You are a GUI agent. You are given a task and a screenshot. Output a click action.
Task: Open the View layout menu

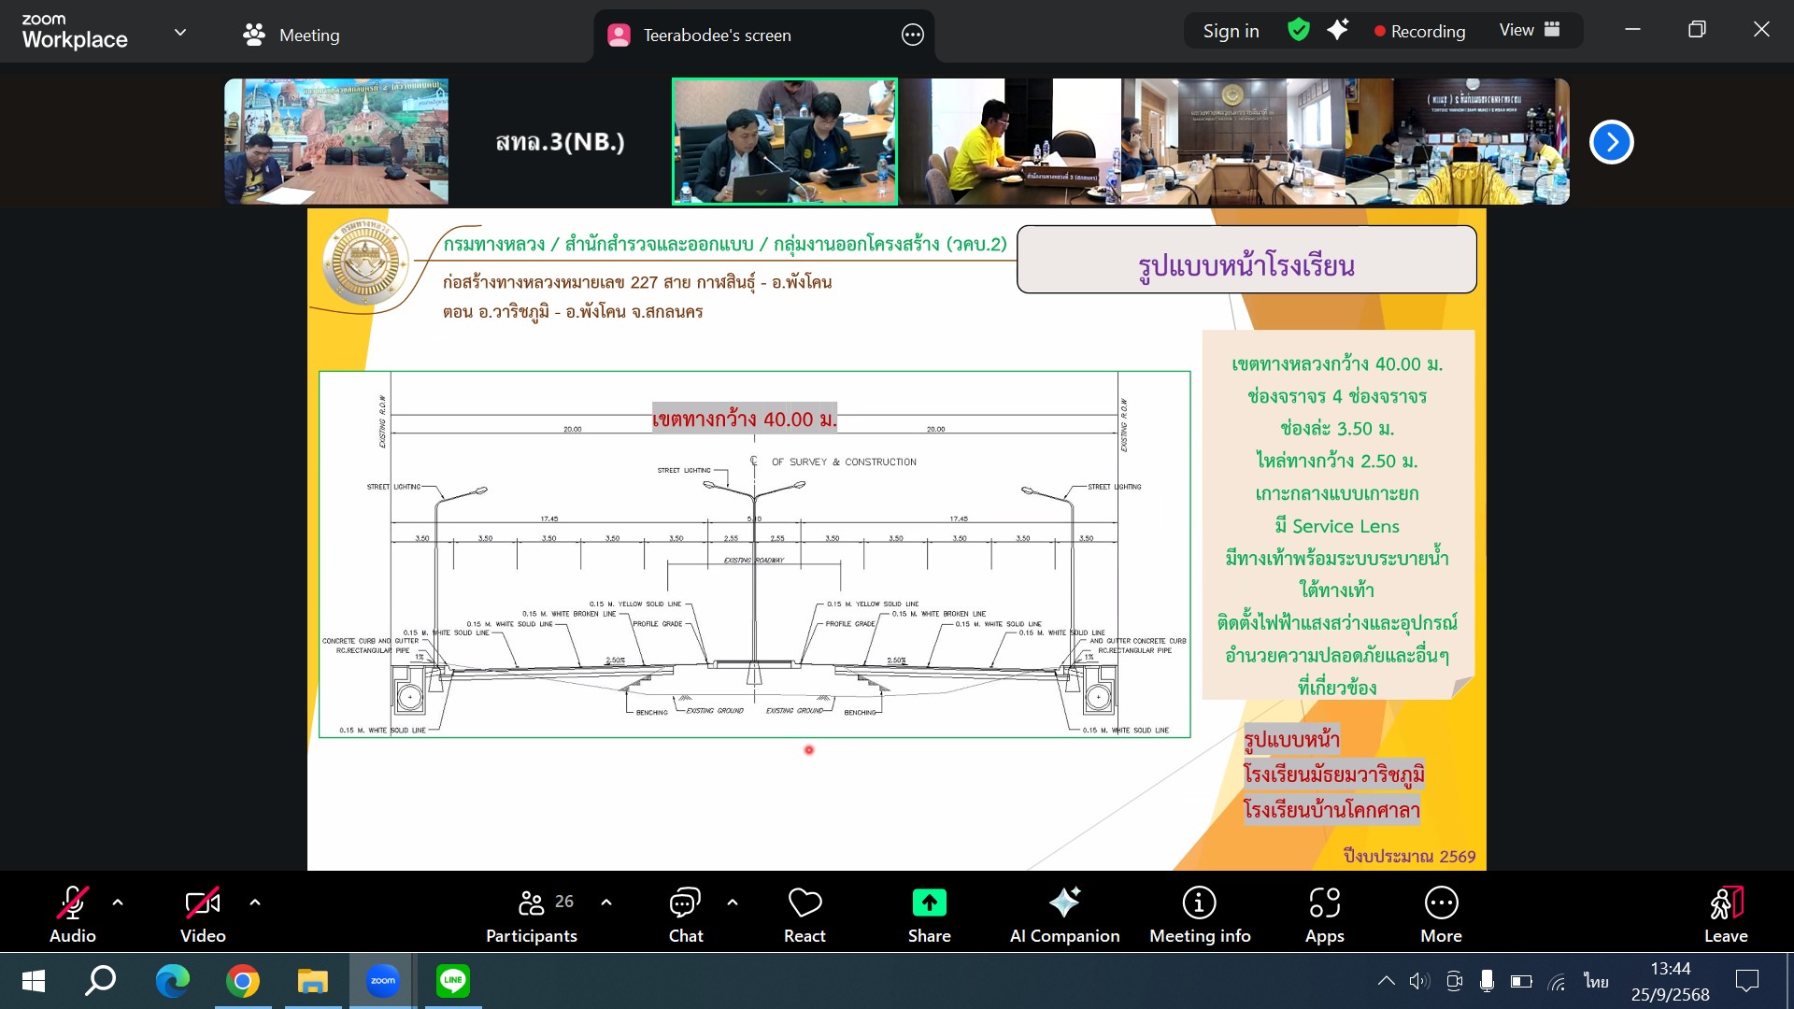coord(1530,30)
